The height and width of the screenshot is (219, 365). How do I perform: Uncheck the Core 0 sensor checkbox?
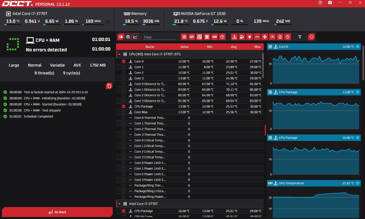tap(123, 61)
